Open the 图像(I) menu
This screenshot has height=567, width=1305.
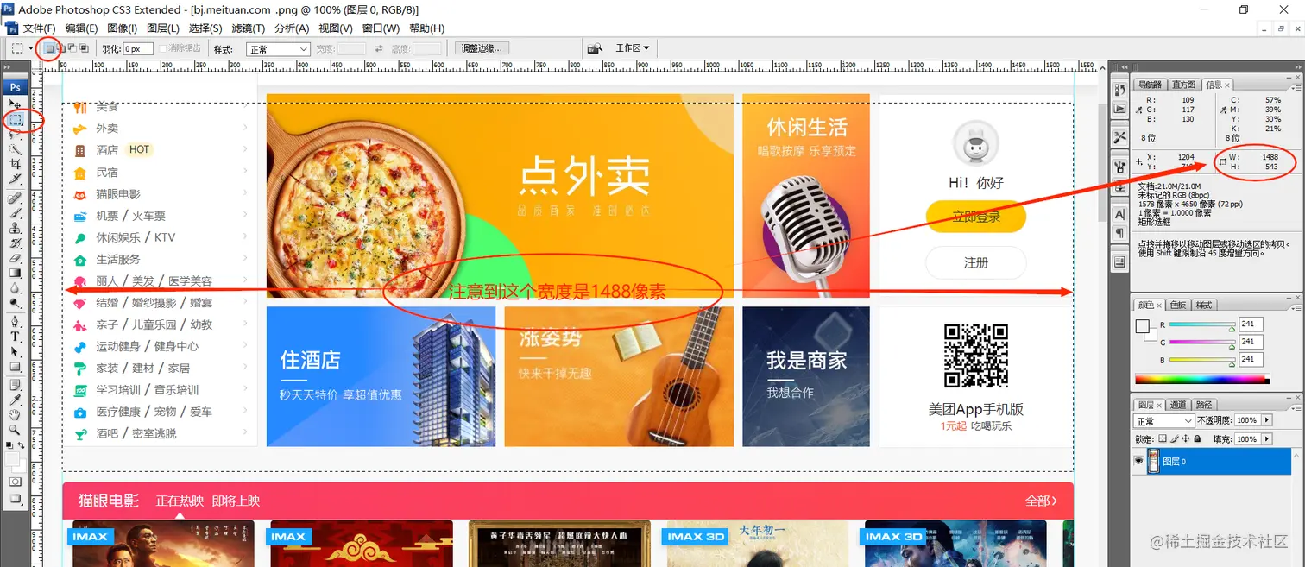122,28
